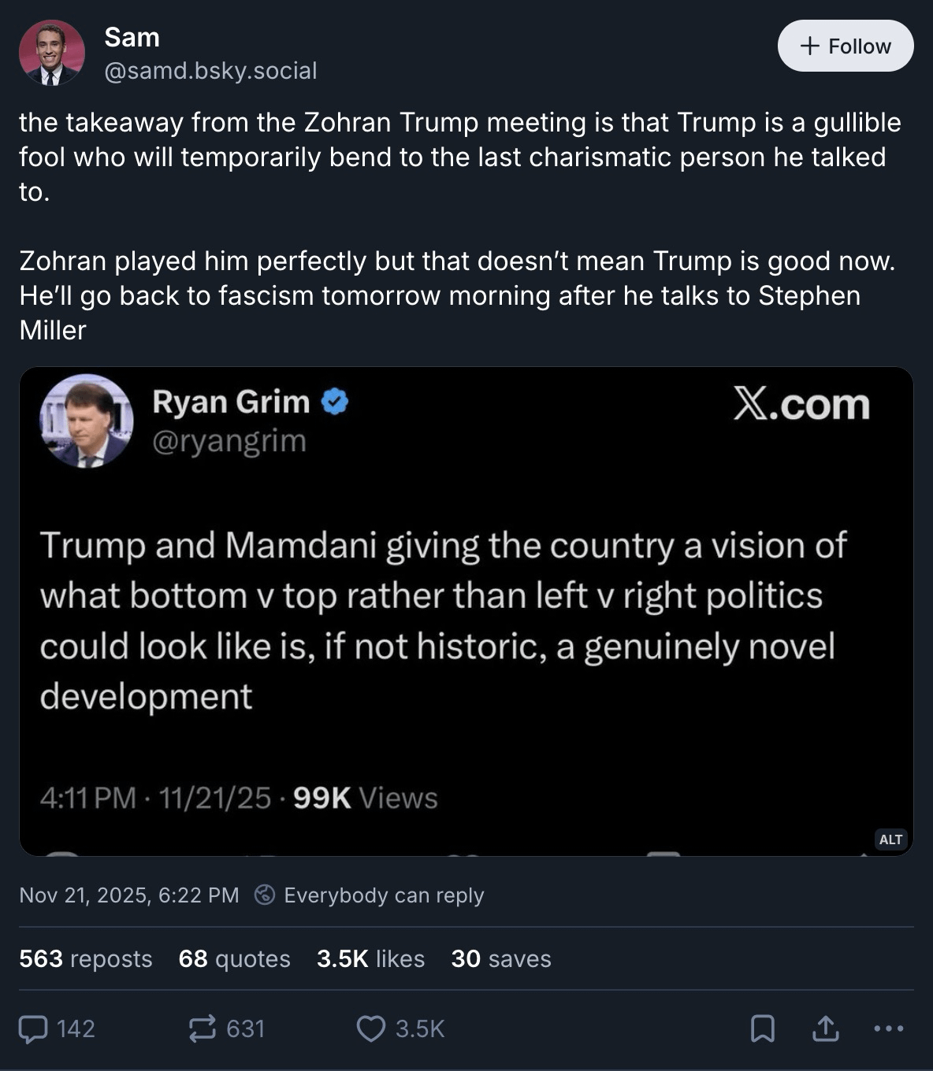Click the reply speech bubble icon
The width and height of the screenshot is (933, 1071).
pyautogui.click(x=33, y=1028)
